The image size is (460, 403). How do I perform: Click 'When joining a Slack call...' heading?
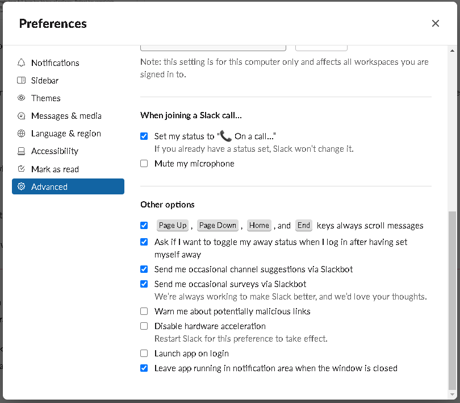(191, 115)
